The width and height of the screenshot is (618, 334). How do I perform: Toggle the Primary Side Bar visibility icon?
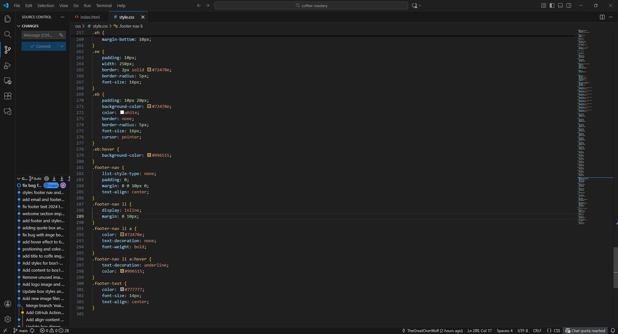click(552, 5)
